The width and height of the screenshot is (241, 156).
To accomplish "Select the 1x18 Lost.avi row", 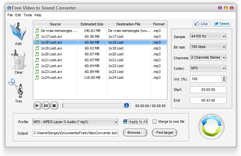I will pos(100,42).
